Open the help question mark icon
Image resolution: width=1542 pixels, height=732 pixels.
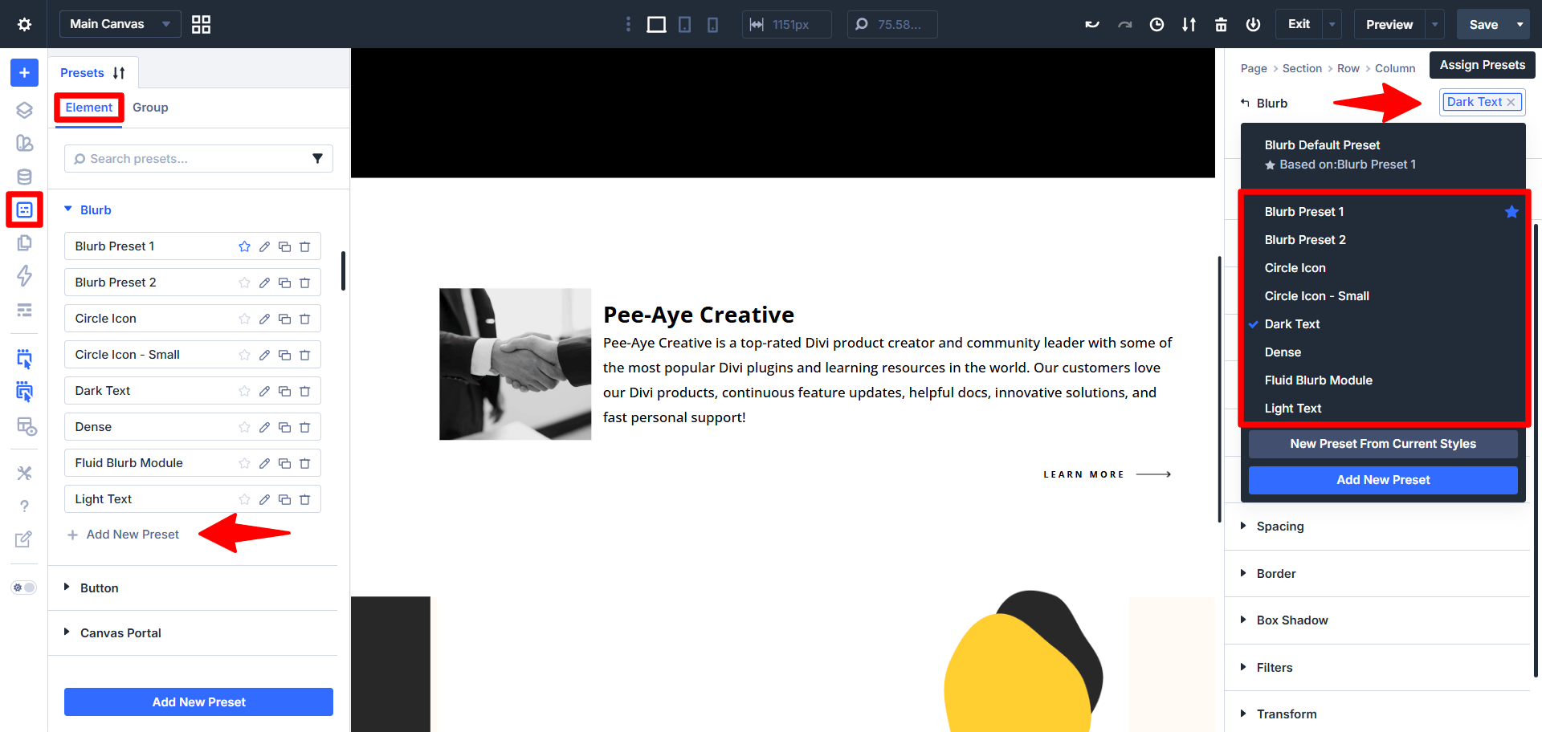24,506
